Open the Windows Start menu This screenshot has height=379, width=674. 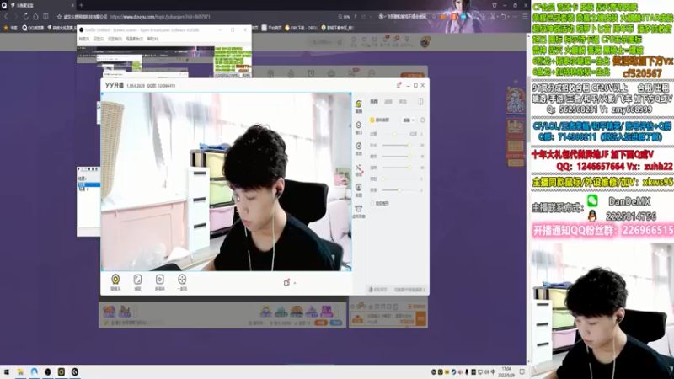point(7,371)
